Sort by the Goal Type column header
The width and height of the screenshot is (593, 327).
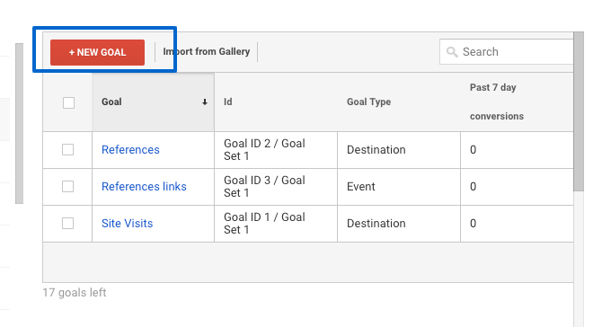[368, 102]
